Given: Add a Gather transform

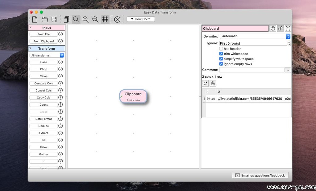Looking at the screenshot, I should coord(44,154).
